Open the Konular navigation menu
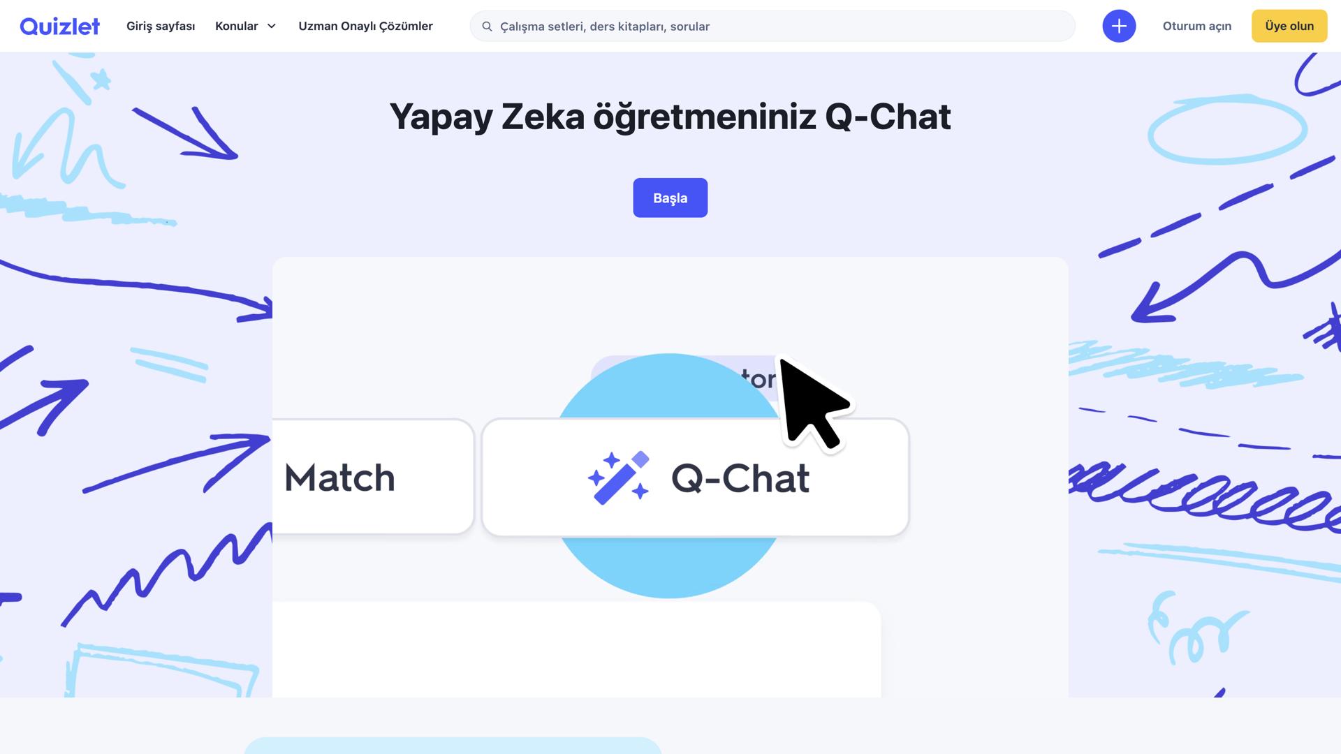Image resolution: width=1341 pixels, height=754 pixels. [237, 26]
